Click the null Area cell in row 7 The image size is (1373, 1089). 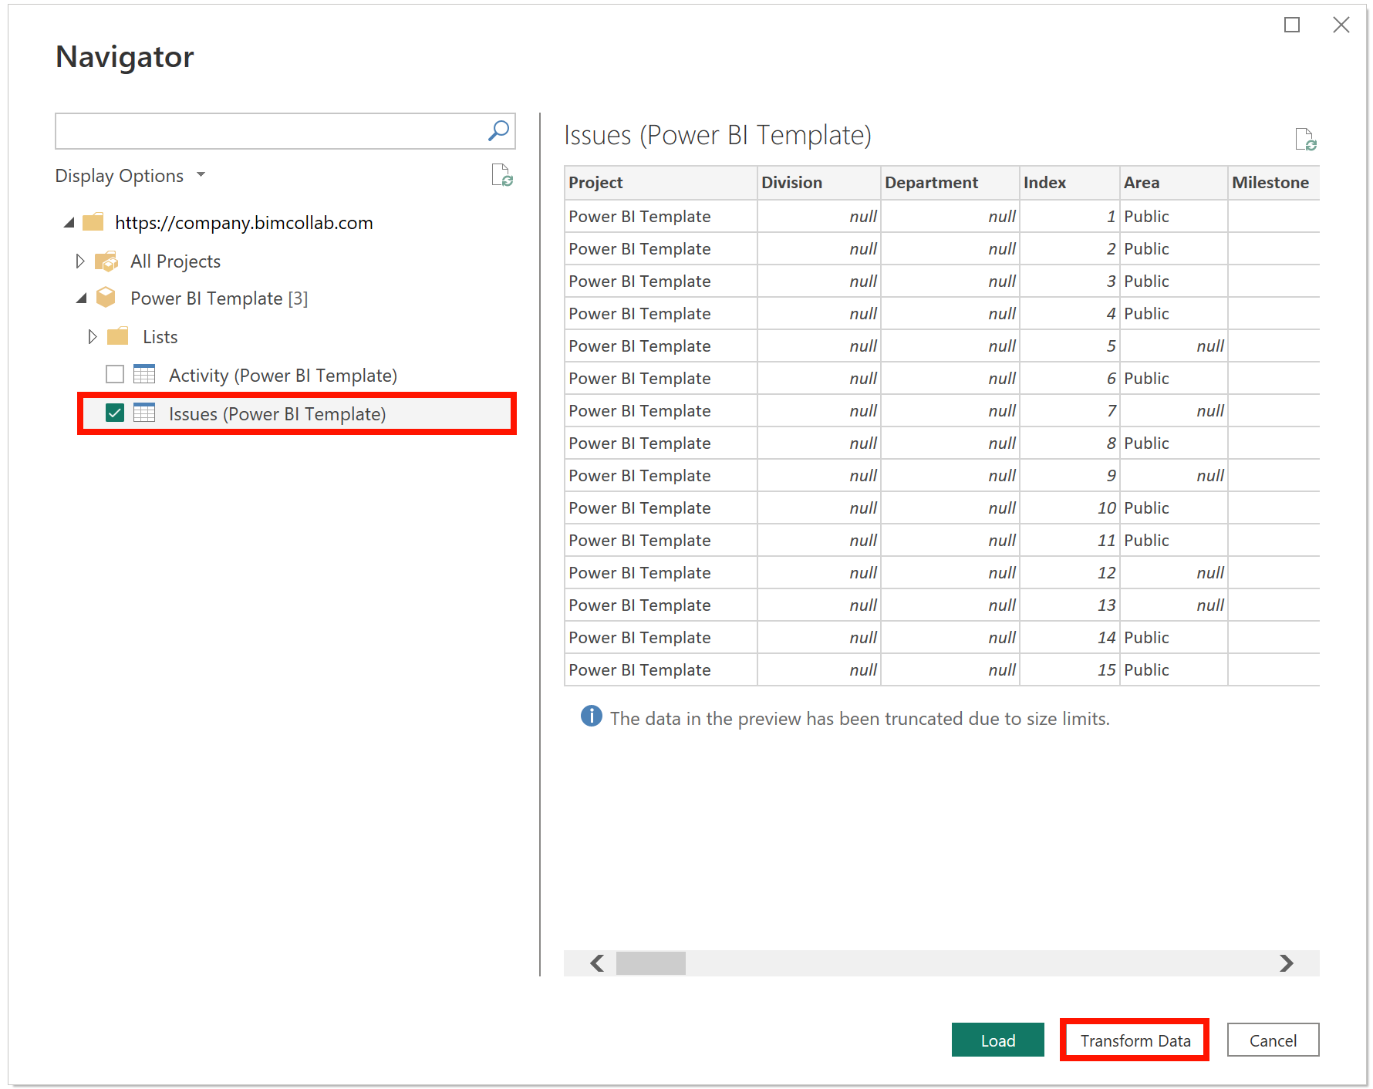point(1173,411)
